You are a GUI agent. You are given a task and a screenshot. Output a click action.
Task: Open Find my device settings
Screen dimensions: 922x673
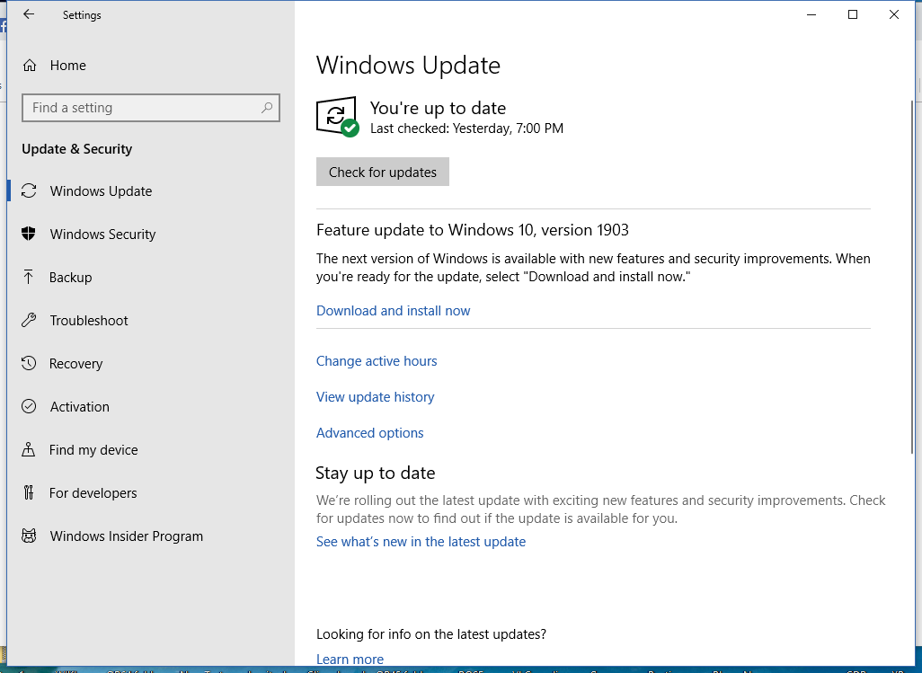click(x=151, y=449)
